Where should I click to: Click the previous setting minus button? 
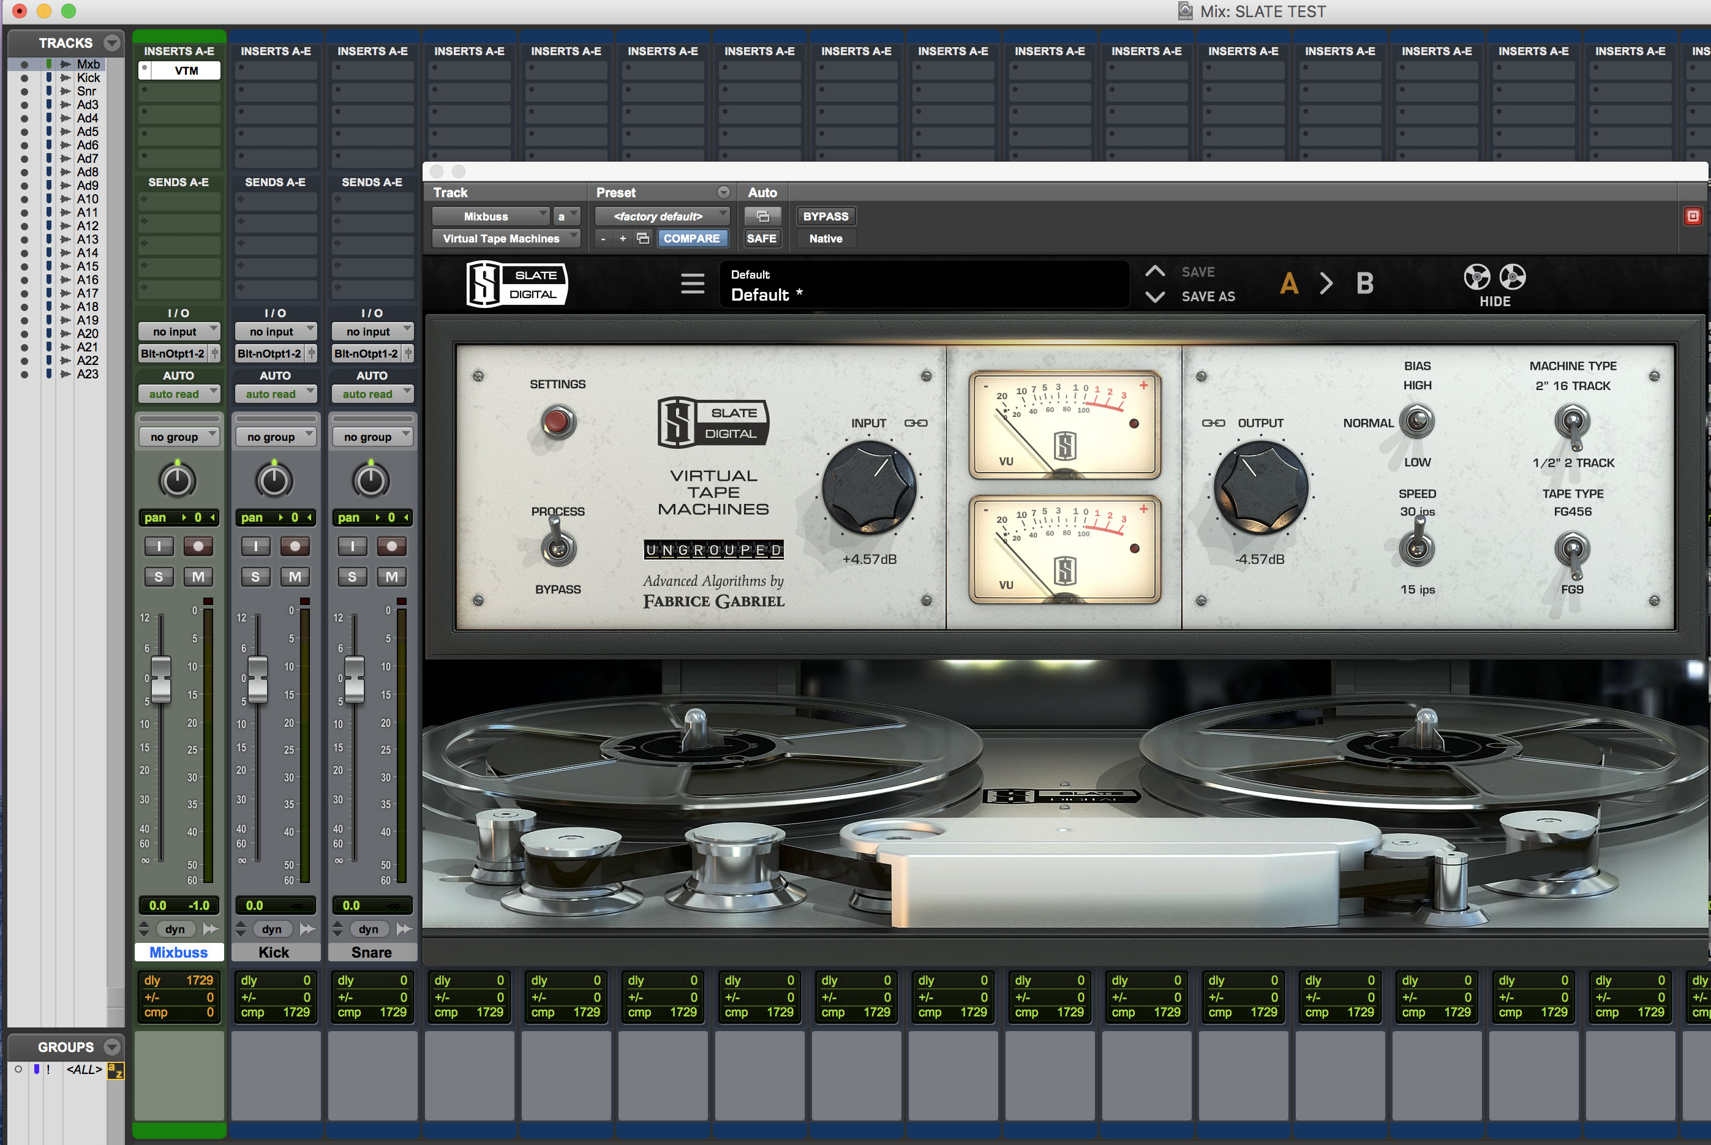[x=603, y=238]
